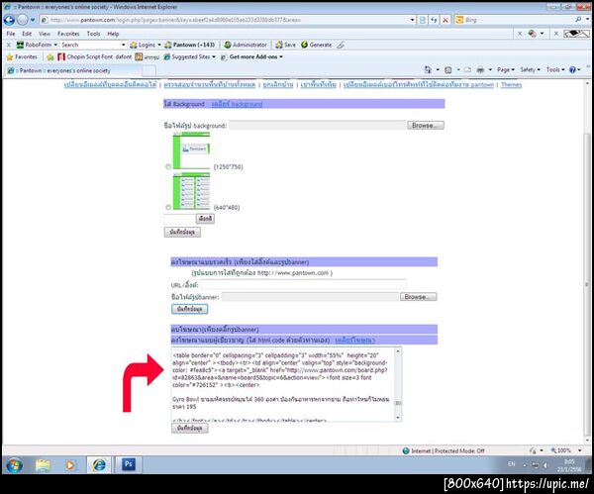Image resolution: width=594 pixels, height=494 pixels.
Task: Open the recent pages dropdown arrow
Action: (33, 20)
